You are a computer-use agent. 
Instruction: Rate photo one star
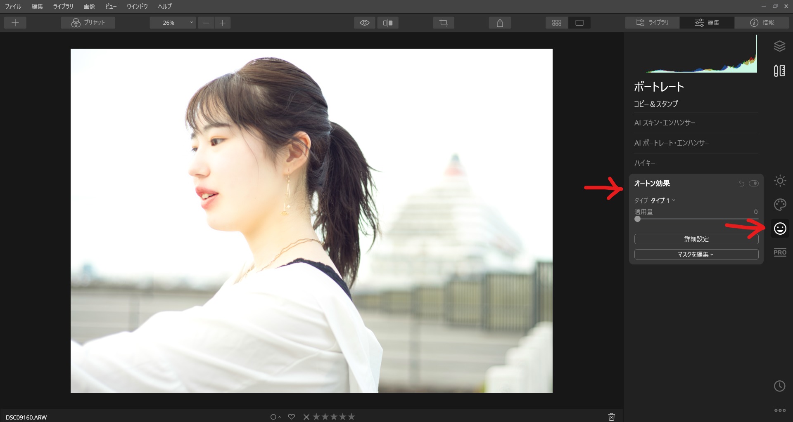(316, 417)
